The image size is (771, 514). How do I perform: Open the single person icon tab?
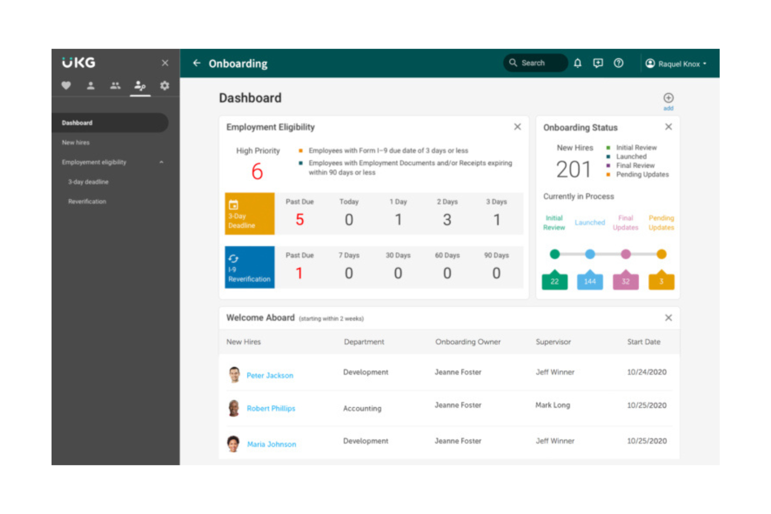pos(91,85)
